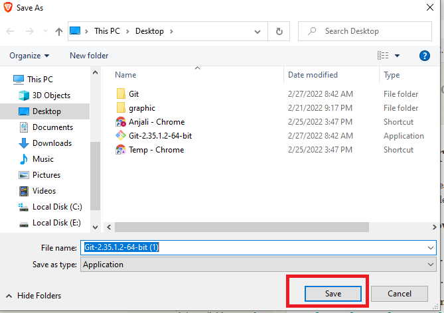Click the Videos film icon
Screen dimensions: 444x313
(24, 191)
